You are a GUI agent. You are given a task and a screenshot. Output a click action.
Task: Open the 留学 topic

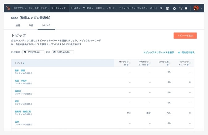click(x=17, y=101)
